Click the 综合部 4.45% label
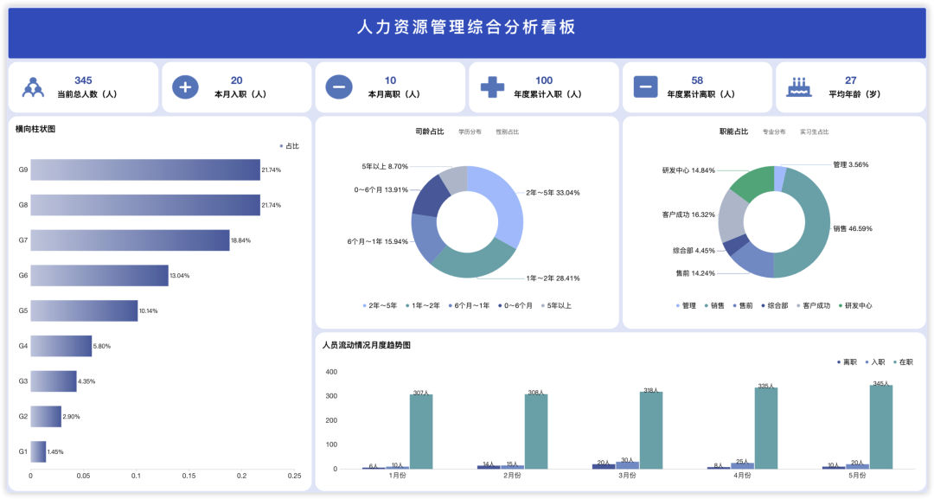Screen dimensions: 934x499 [x=694, y=251]
